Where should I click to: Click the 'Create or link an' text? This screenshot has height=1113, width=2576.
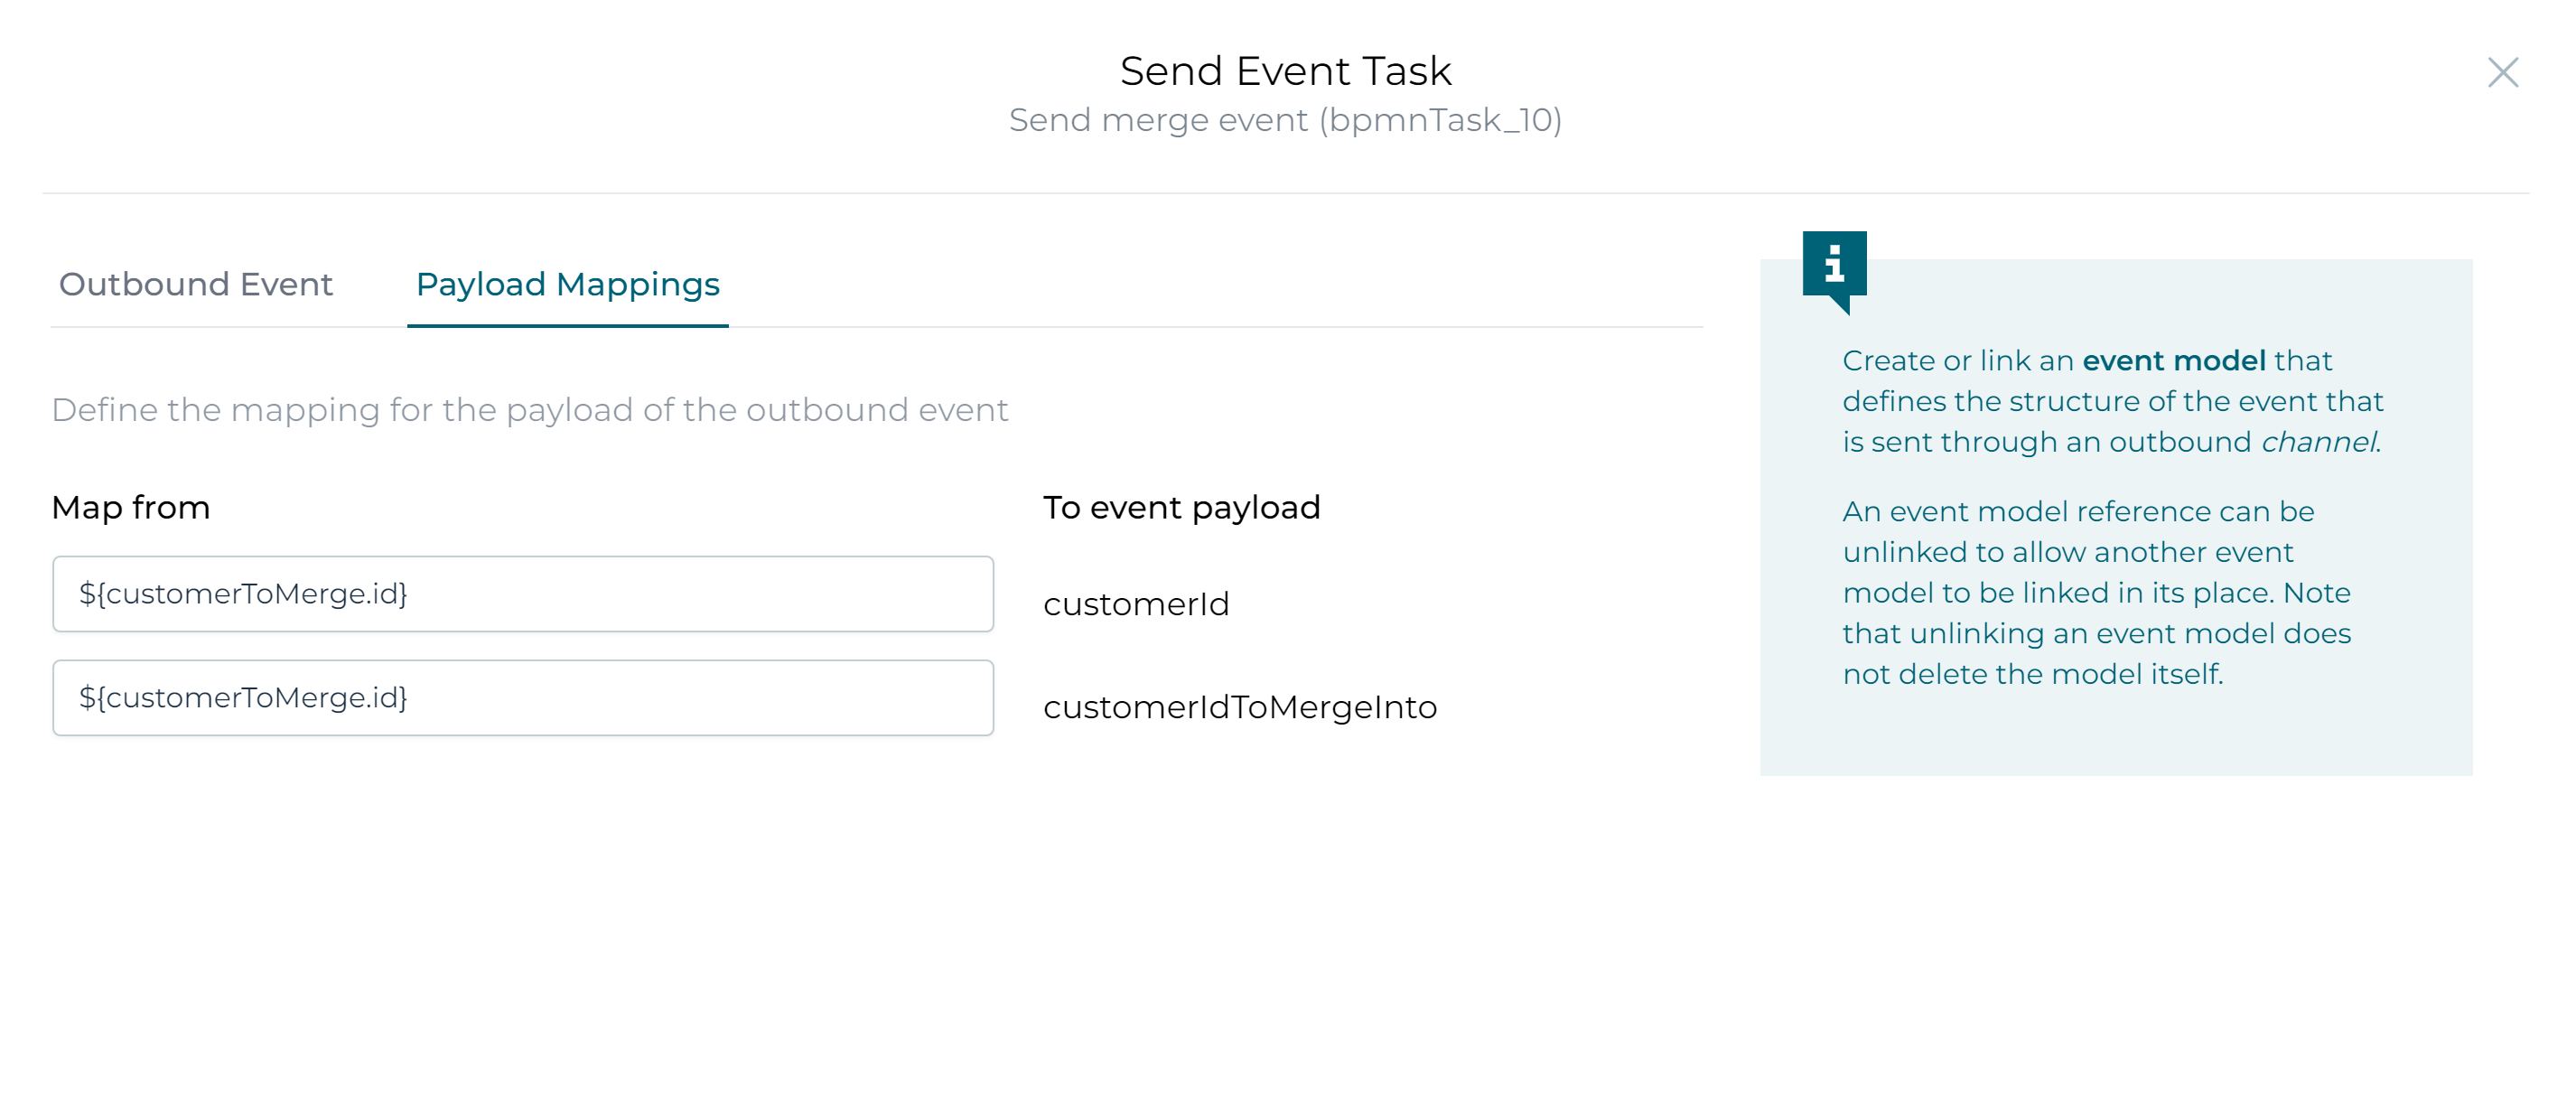(1957, 361)
